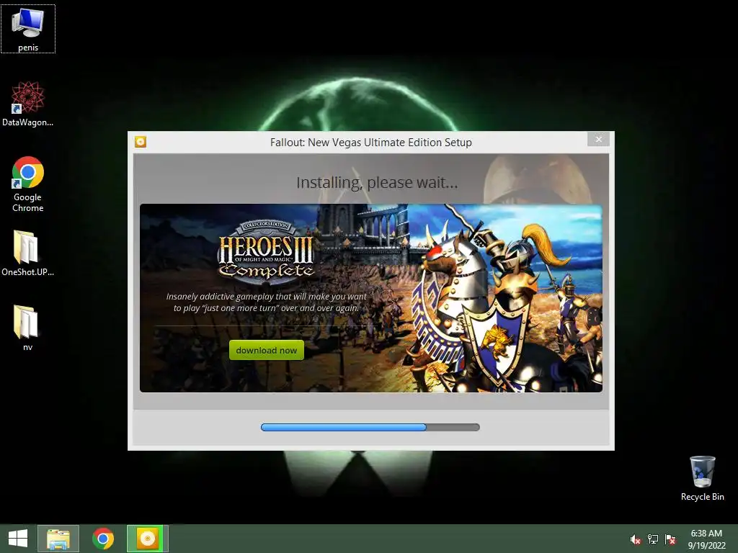The height and width of the screenshot is (553, 738).
Task: Click the GOG installer taskbar button
Action: [x=147, y=539]
